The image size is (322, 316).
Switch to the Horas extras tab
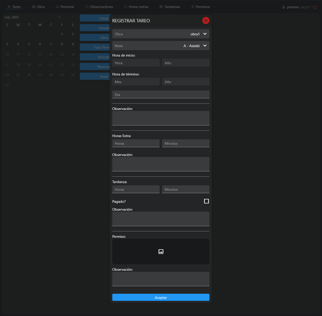(x=136, y=7)
